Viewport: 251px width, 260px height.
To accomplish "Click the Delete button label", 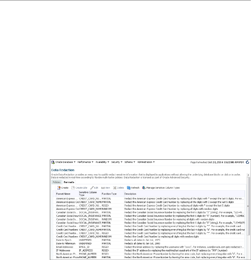I will point(120,188).
